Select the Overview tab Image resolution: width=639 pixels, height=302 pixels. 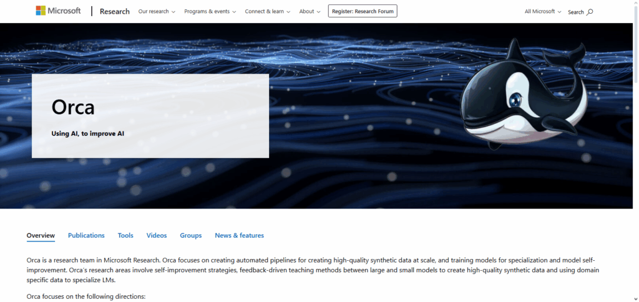click(41, 235)
